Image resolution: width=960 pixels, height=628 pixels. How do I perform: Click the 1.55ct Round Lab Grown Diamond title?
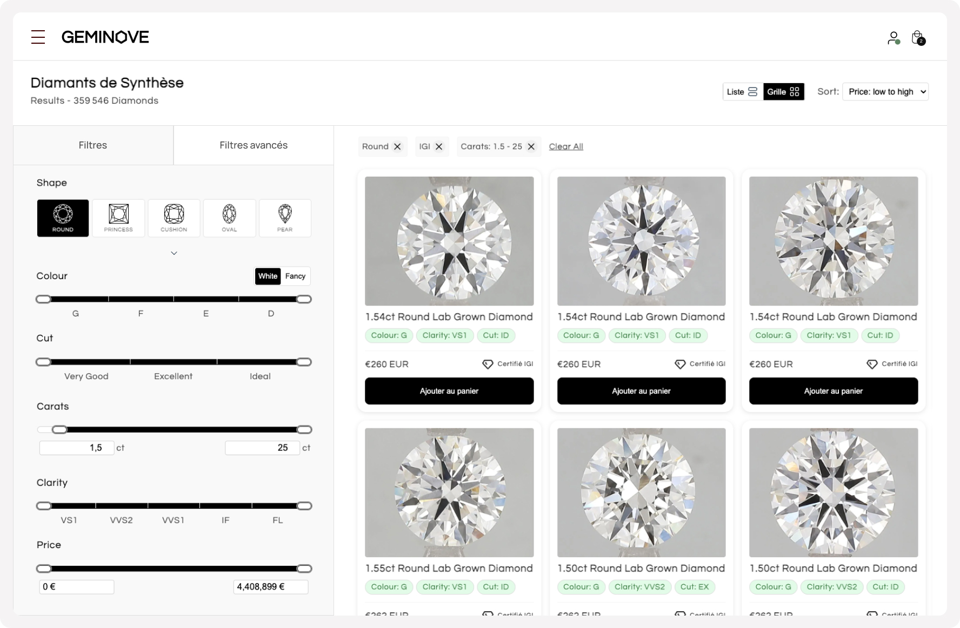[449, 569]
